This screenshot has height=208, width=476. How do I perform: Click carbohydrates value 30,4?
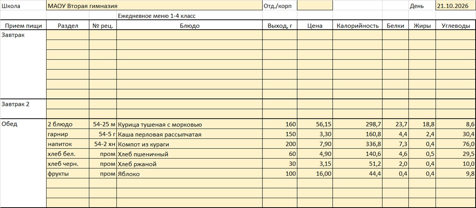pos(456,134)
